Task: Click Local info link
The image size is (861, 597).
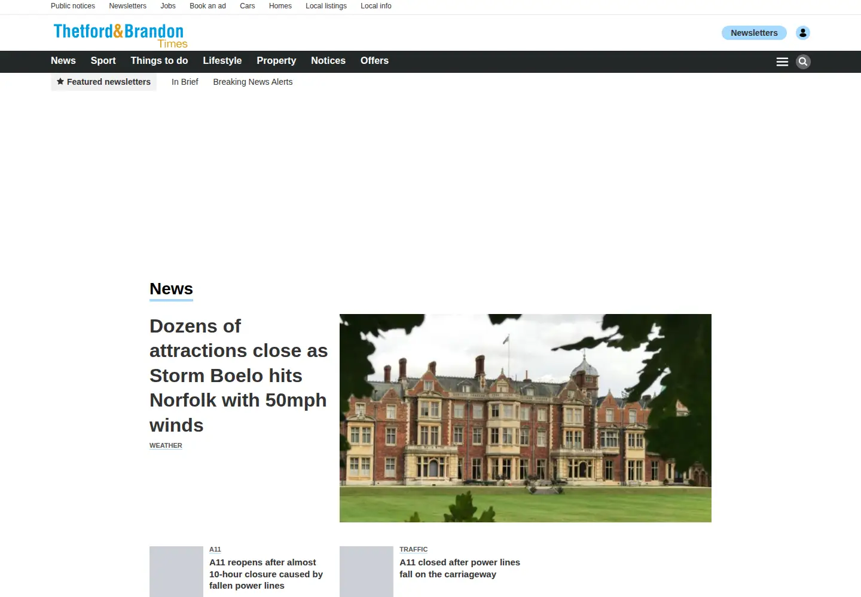Action: [x=376, y=6]
